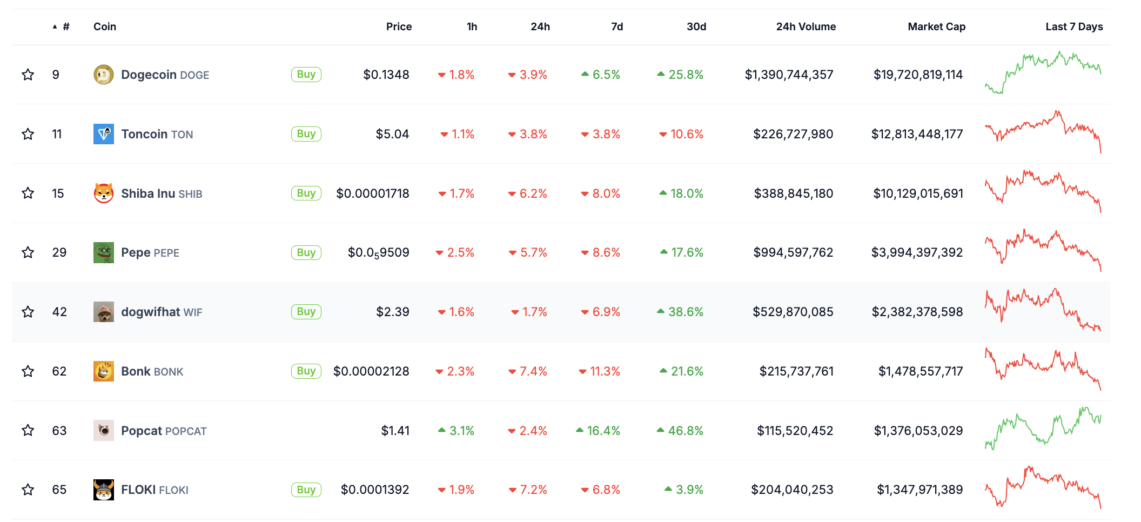Open Pepe's 7-day sparkline chart
Screen dimensions: 1141x522
[x=1043, y=251]
